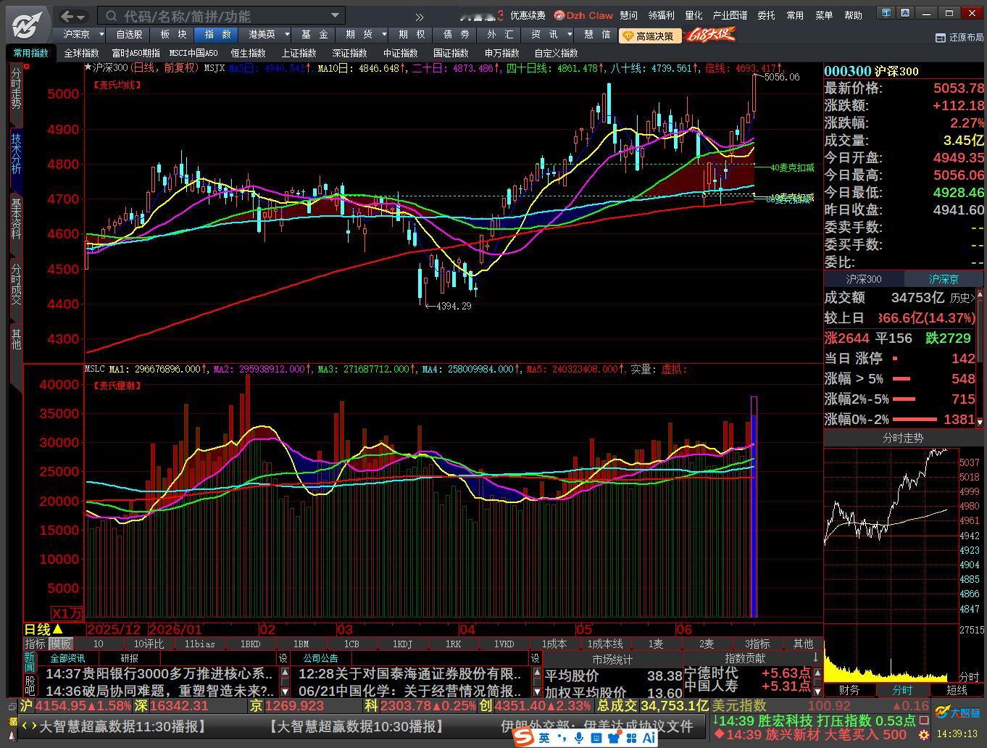
Task: Click the down arrow next to 指数贡献
Action: (815, 657)
